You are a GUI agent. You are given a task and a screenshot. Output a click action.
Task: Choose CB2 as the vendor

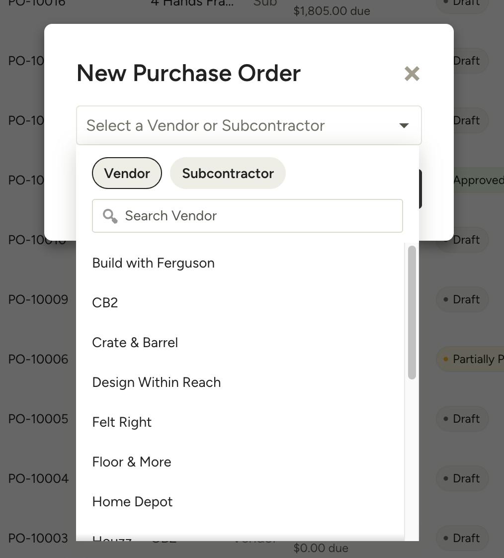(105, 302)
